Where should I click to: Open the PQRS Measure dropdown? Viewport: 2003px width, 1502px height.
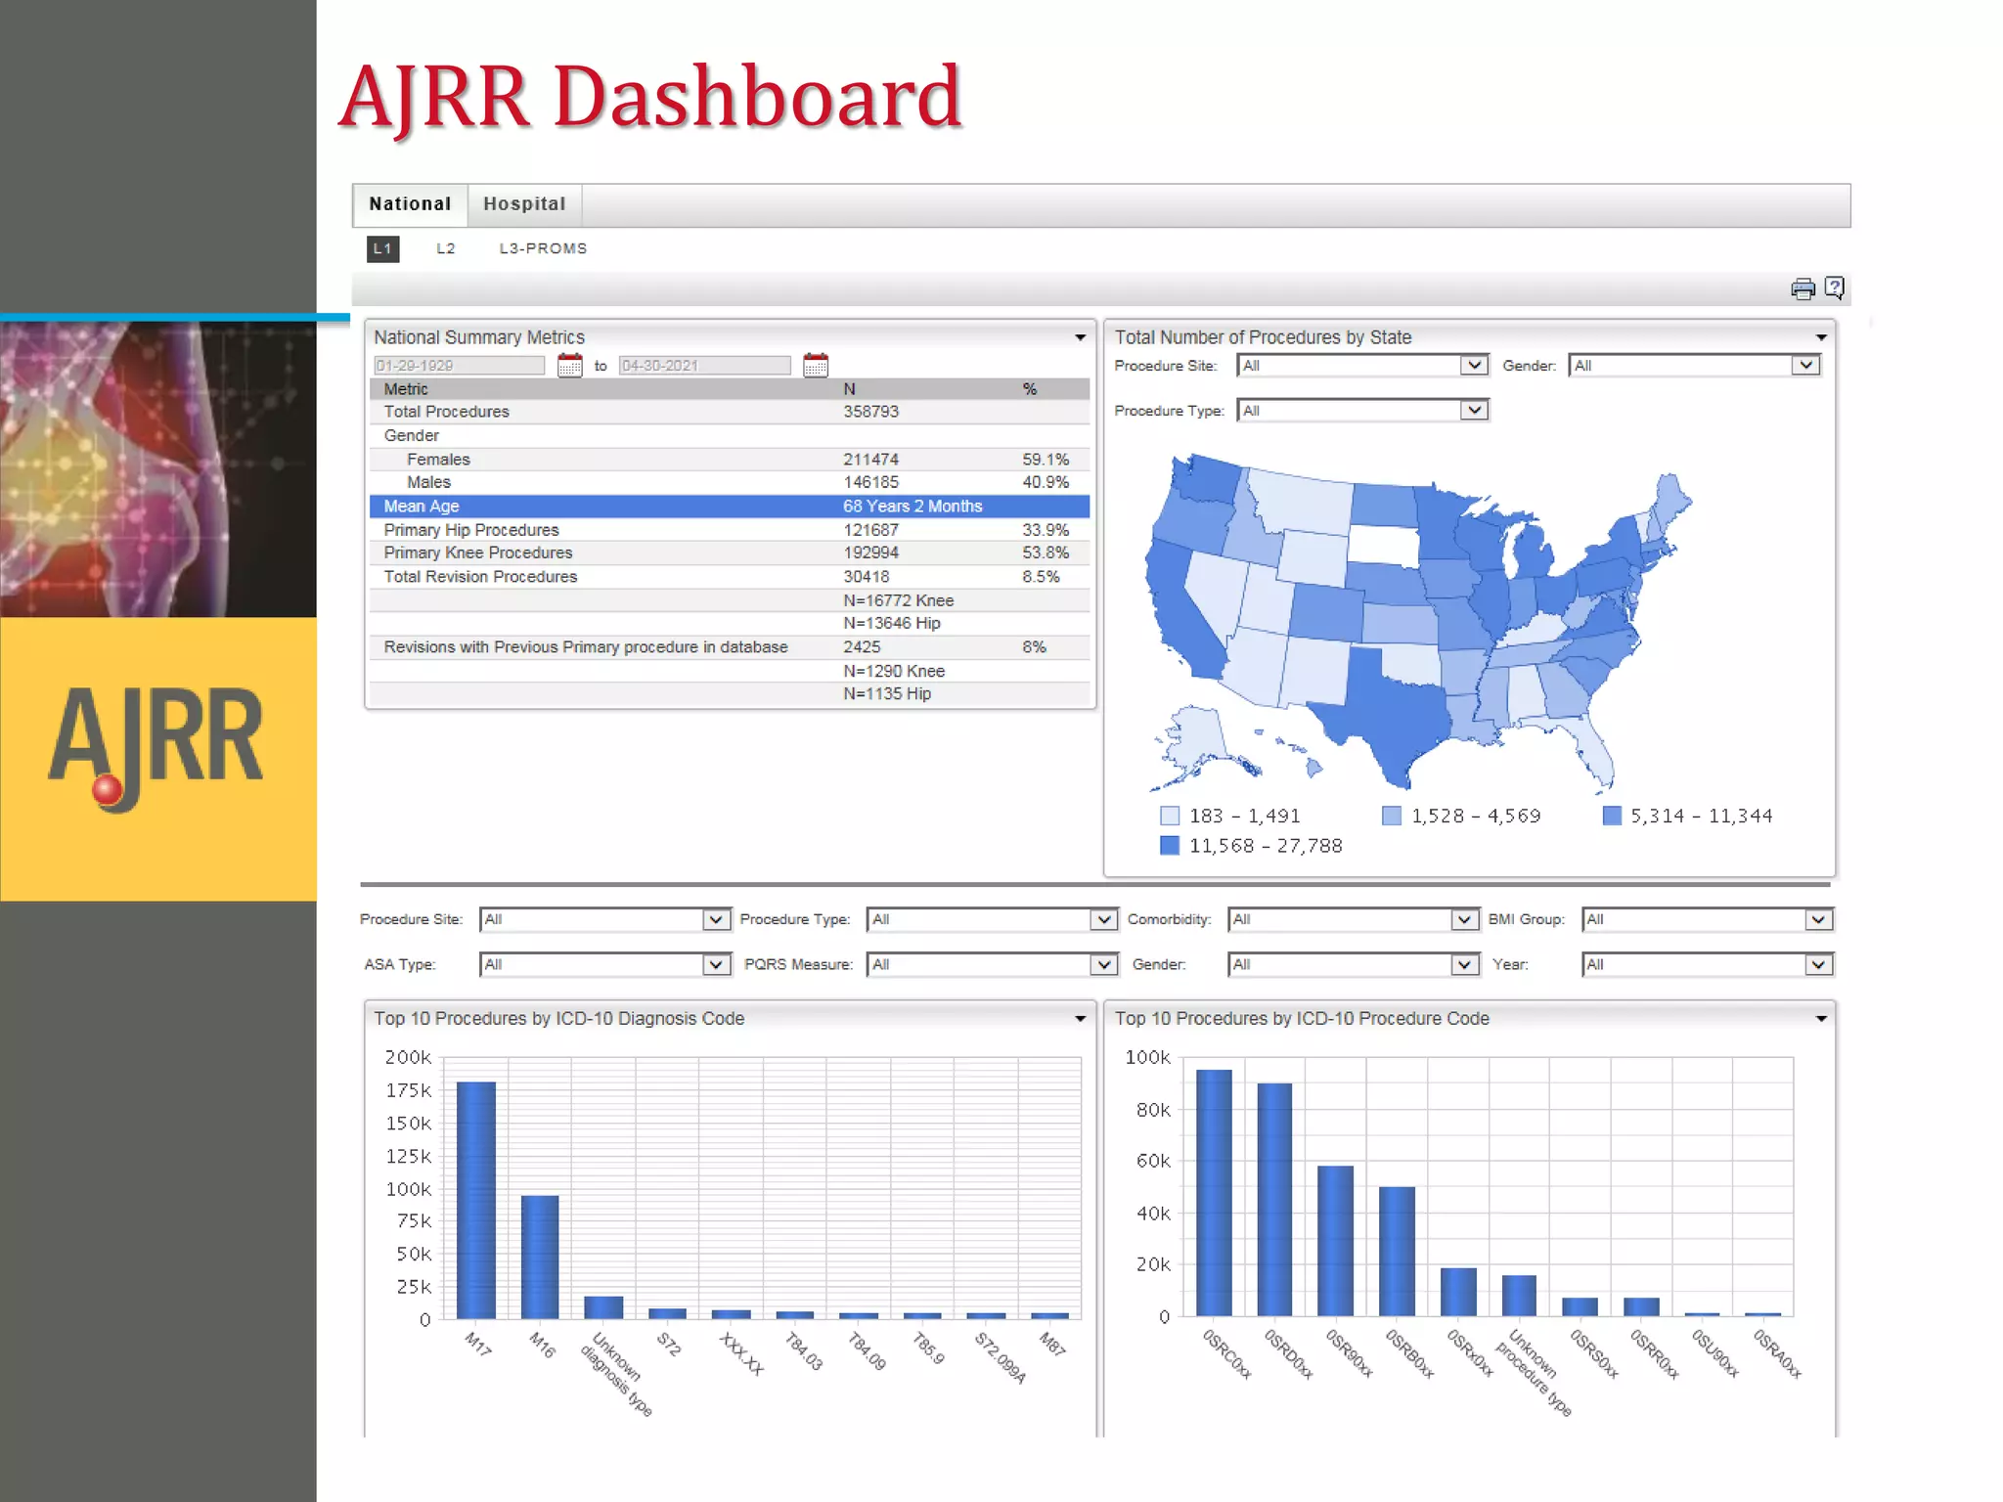click(993, 964)
